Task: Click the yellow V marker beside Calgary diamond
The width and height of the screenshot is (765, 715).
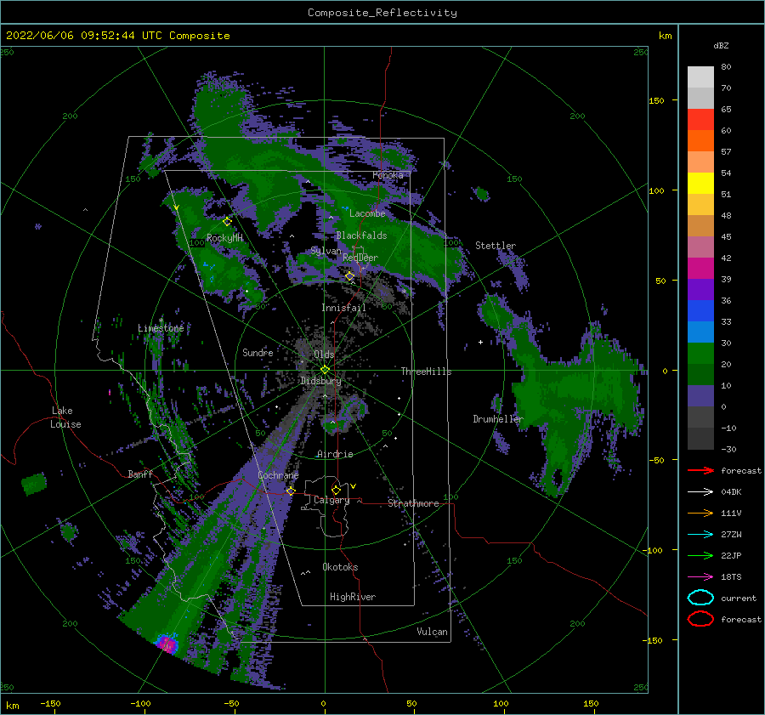Action: point(353,486)
